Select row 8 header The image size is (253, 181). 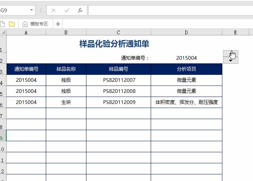[x=3, y=125]
